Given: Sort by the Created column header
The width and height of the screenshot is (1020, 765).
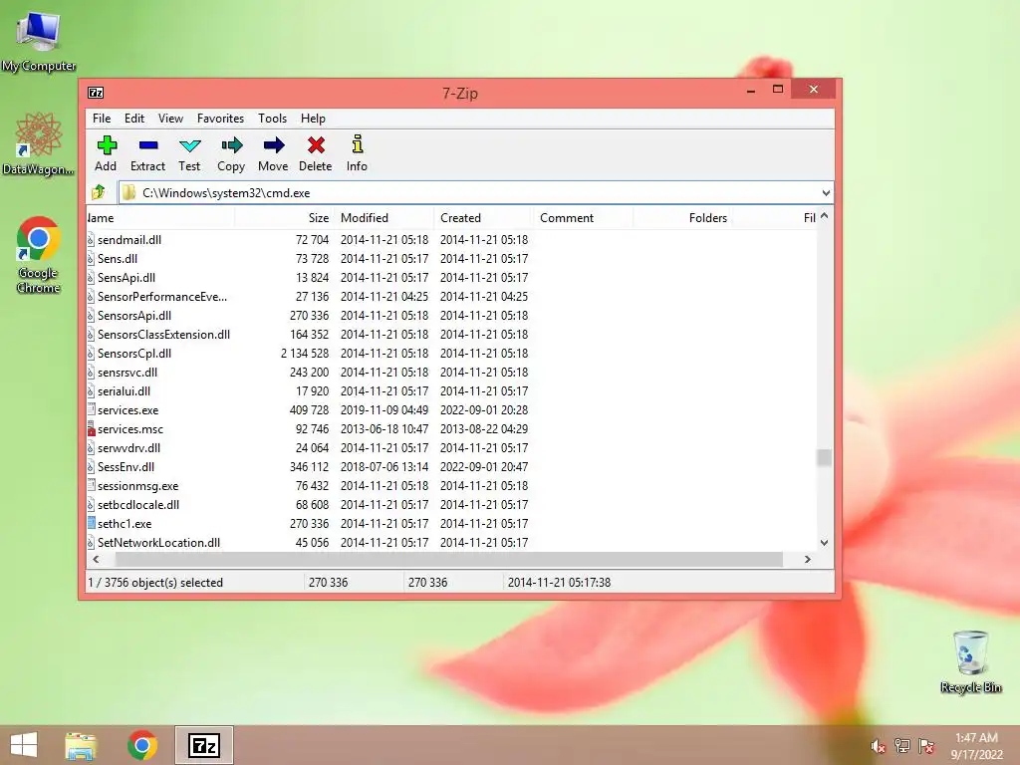Looking at the screenshot, I should pos(483,218).
